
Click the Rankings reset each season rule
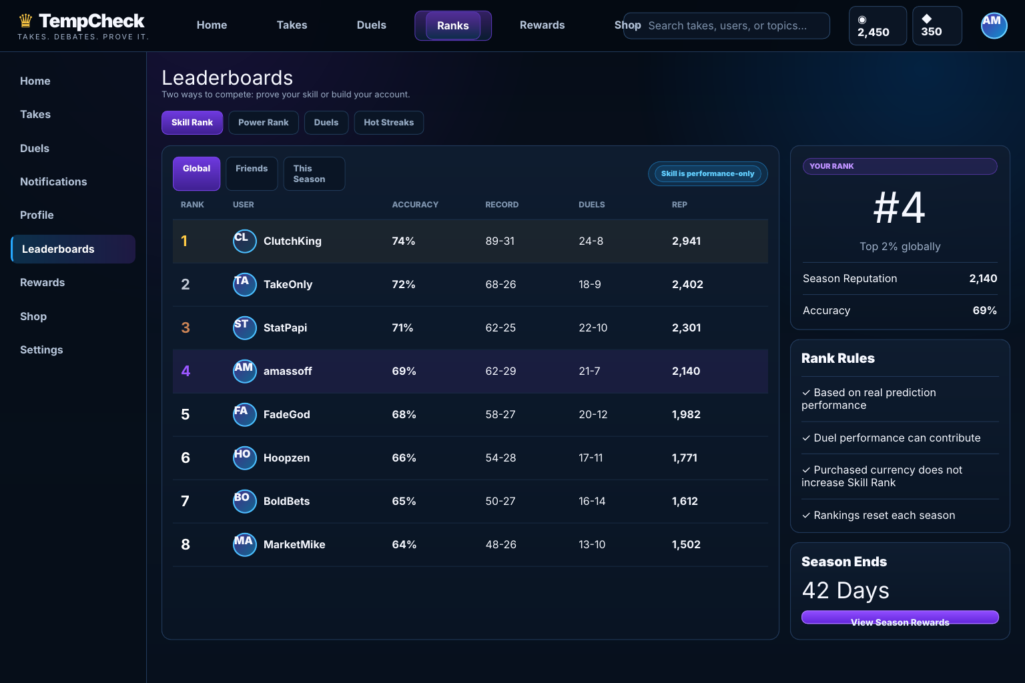point(878,516)
